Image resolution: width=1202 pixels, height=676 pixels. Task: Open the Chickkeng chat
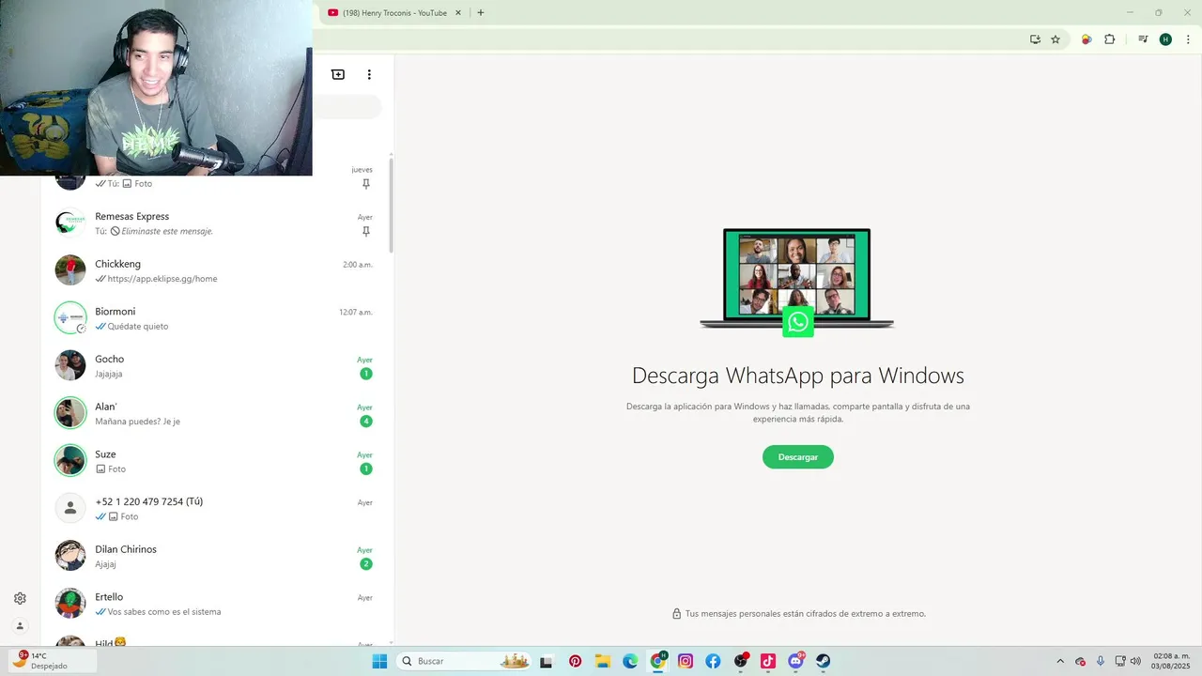pyautogui.click(x=214, y=270)
